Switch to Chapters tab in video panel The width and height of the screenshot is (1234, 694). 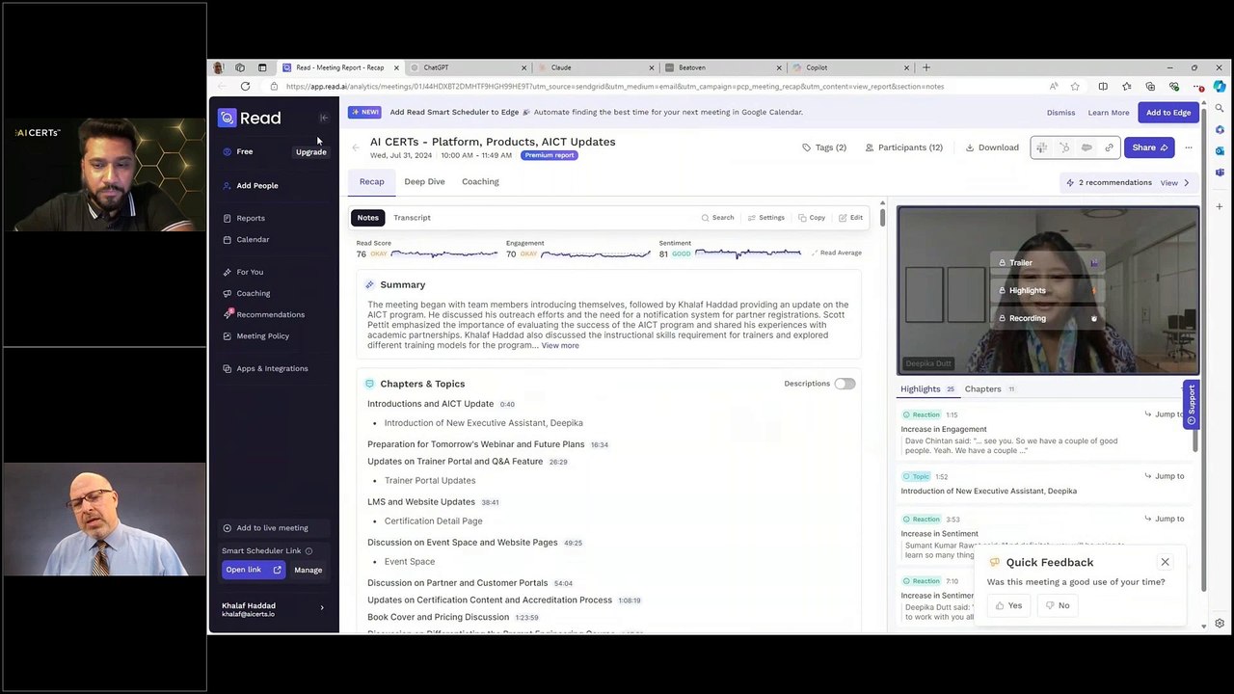pyautogui.click(x=990, y=389)
